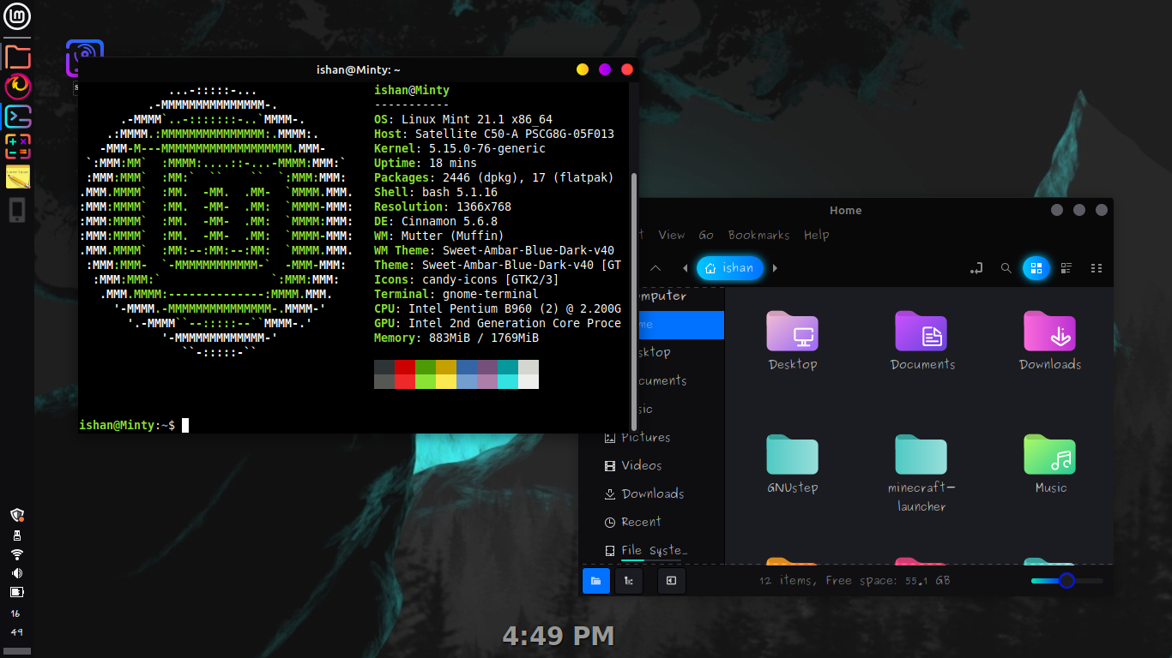Viewport: 1172px width, 658px height.
Task: Hide the sidebar with the bottom button
Action: pos(671,581)
